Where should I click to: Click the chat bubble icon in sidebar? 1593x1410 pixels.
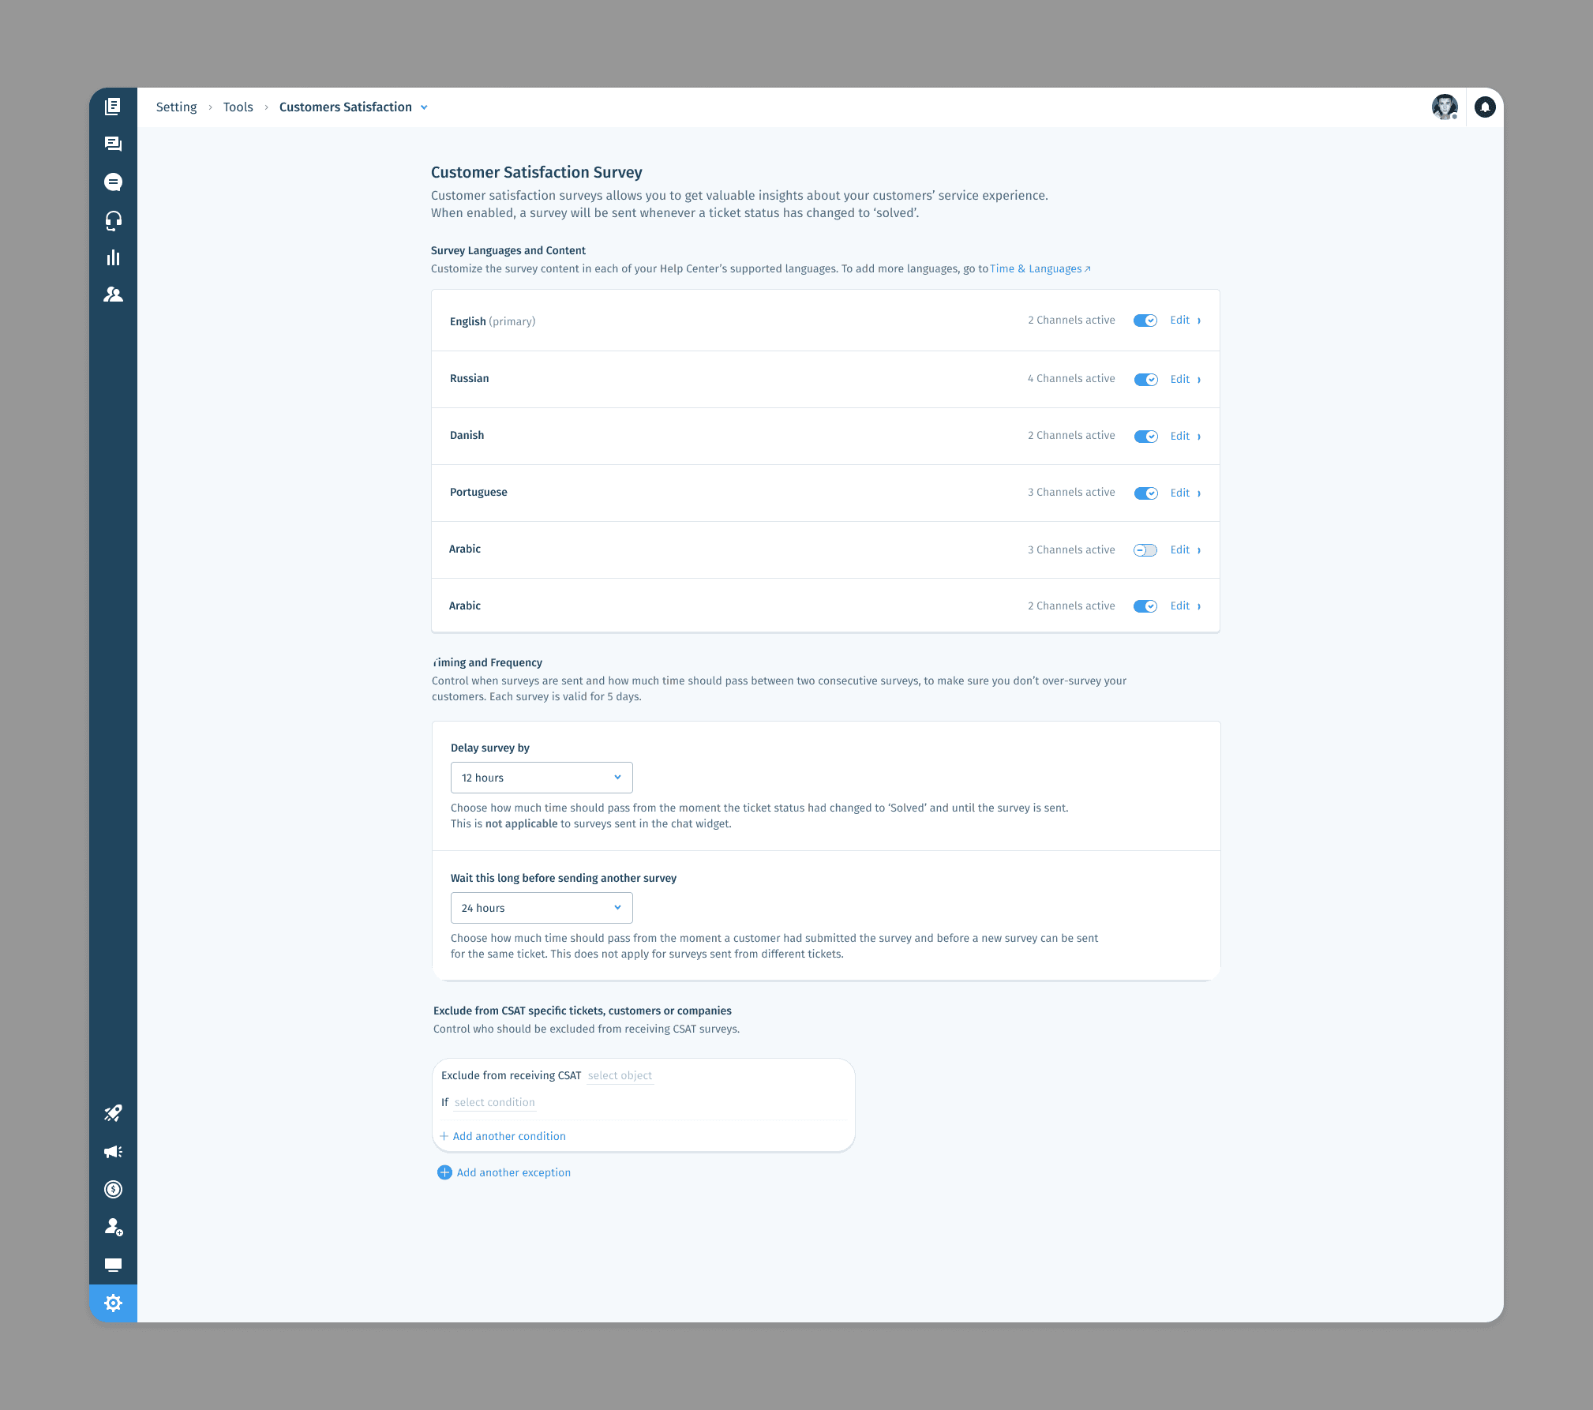pyautogui.click(x=113, y=182)
